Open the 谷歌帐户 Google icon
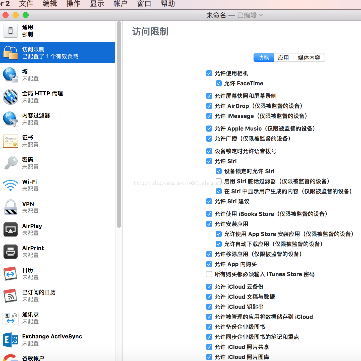Image resolution: width=361 pixels, height=361 pixels. tap(11, 357)
